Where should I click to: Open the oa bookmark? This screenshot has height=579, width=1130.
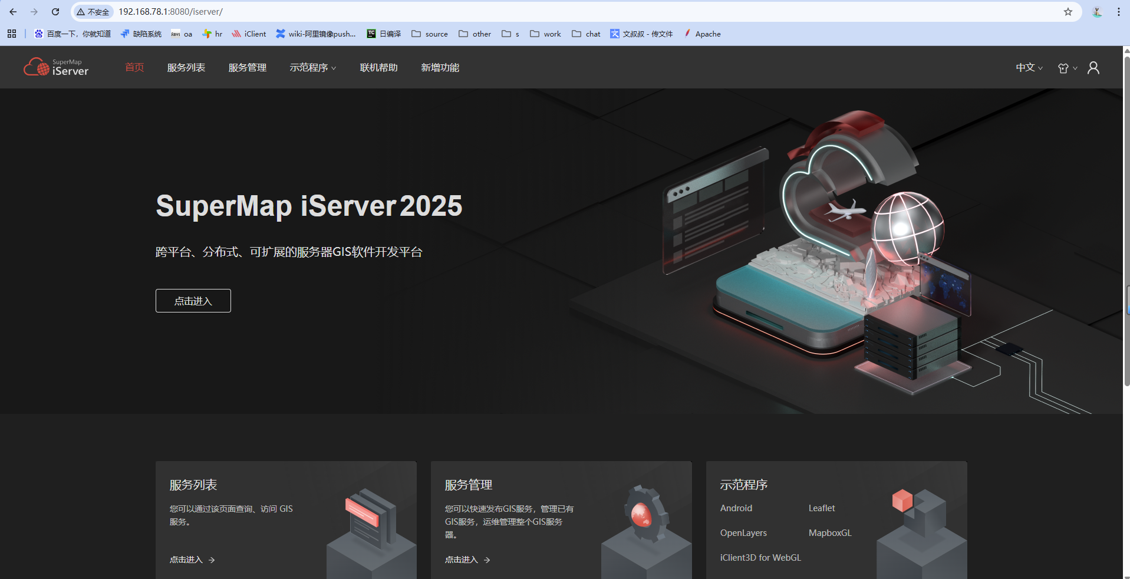click(x=182, y=34)
